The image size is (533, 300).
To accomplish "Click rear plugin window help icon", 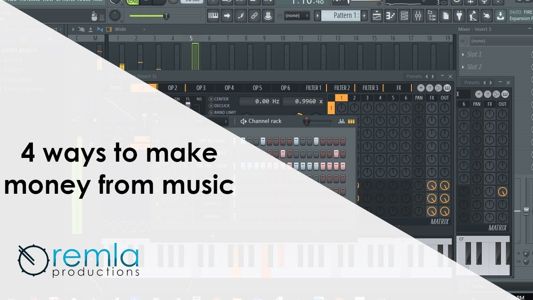I will [488, 94].
